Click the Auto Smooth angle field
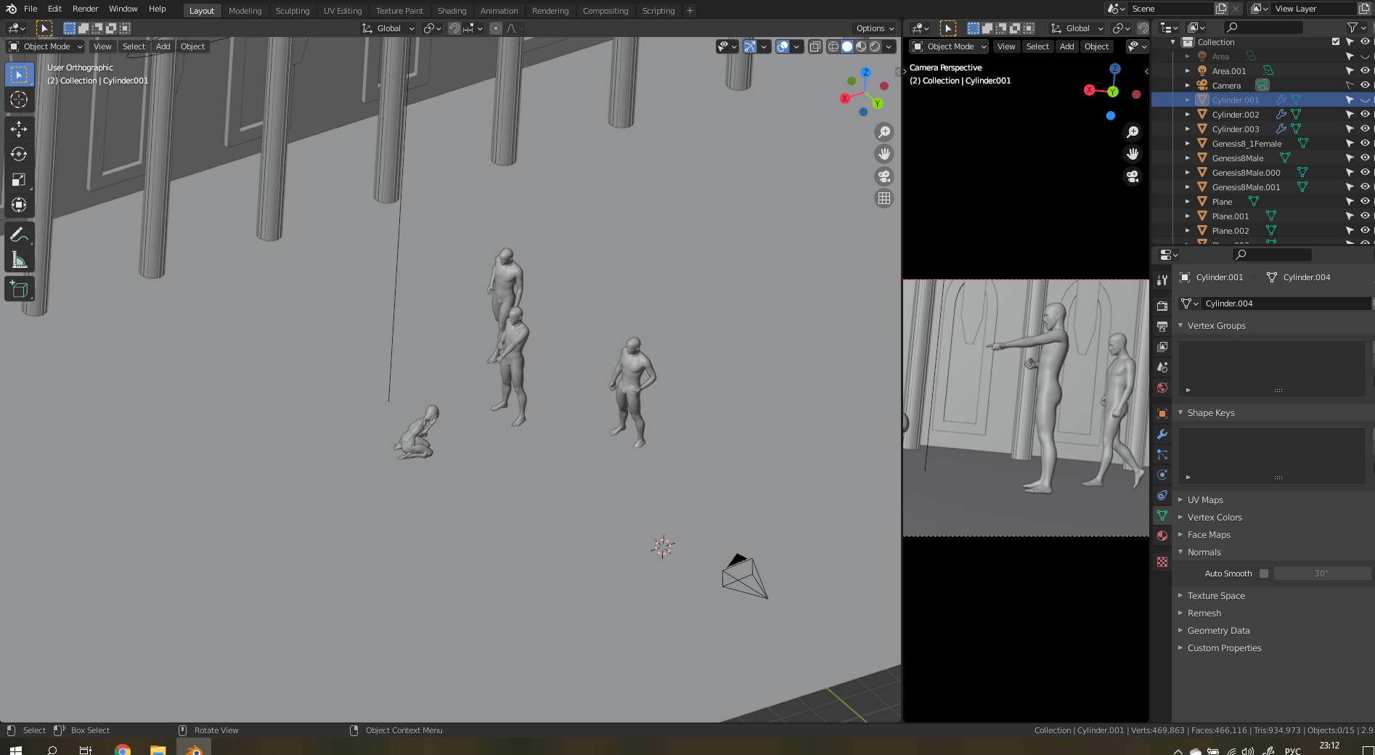The width and height of the screenshot is (1375, 755). pos(1321,574)
